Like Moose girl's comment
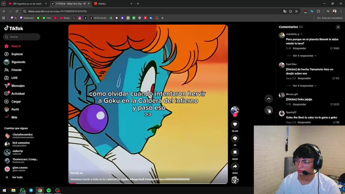The width and height of the screenshot is (345, 194). (x=332, y=104)
